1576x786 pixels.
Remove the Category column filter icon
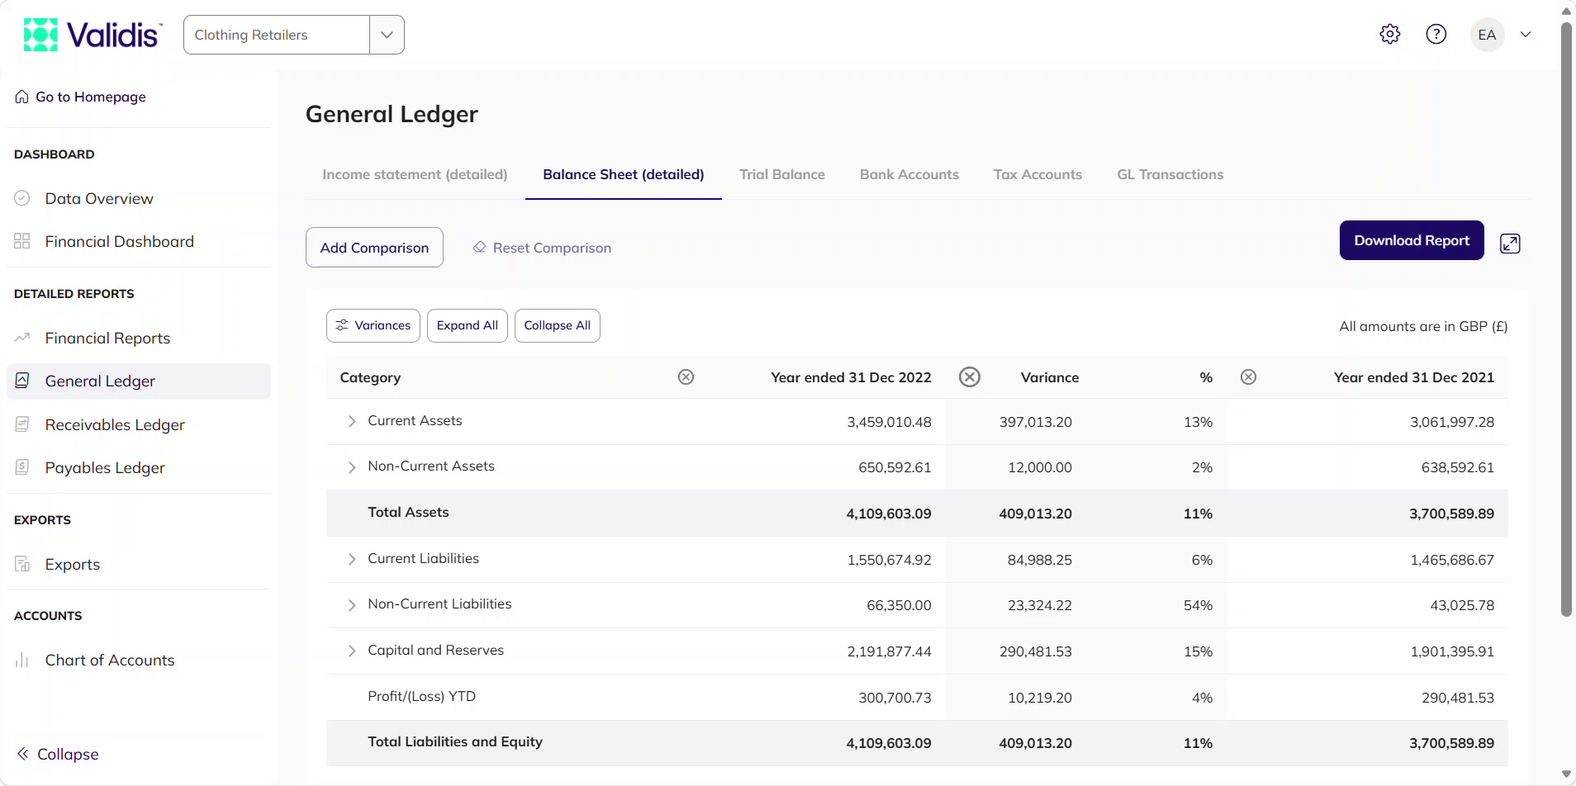[686, 377]
